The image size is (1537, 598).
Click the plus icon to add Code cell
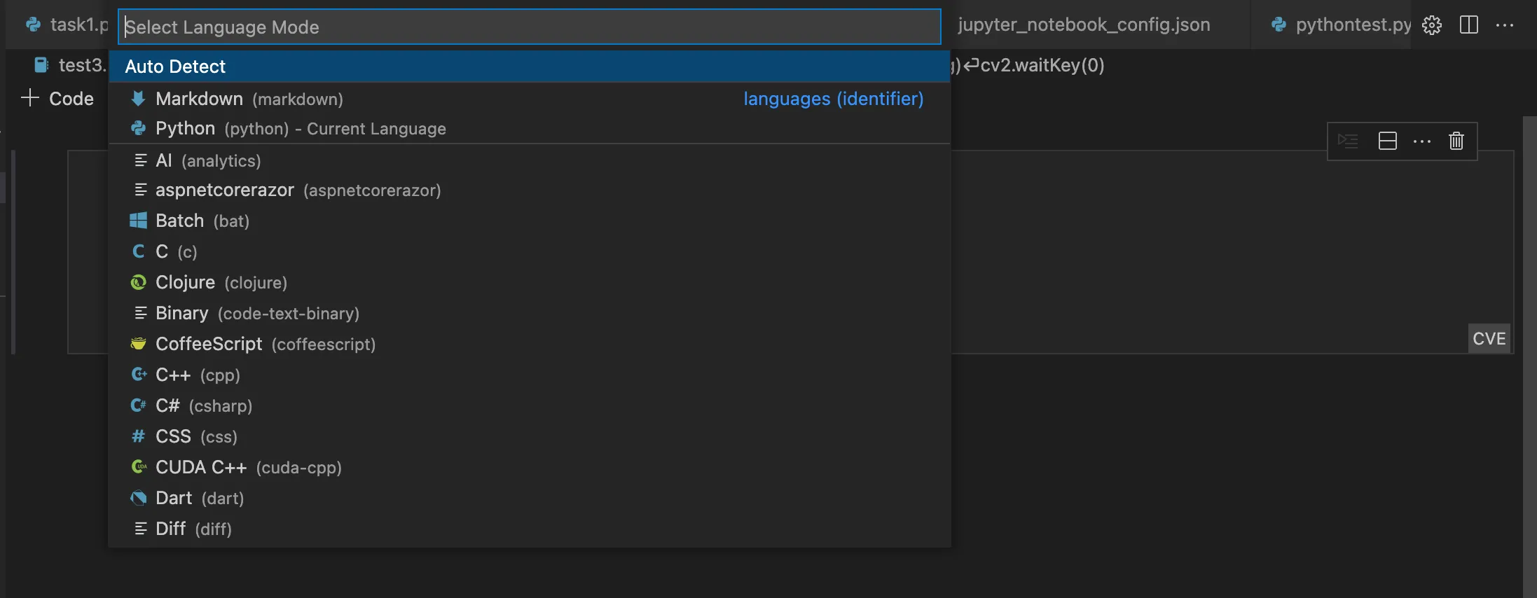click(30, 98)
